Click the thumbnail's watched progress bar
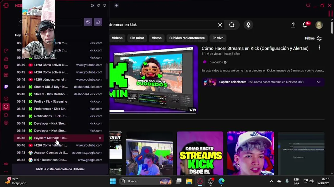The width and height of the screenshot is (334, 187). coord(117,111)
